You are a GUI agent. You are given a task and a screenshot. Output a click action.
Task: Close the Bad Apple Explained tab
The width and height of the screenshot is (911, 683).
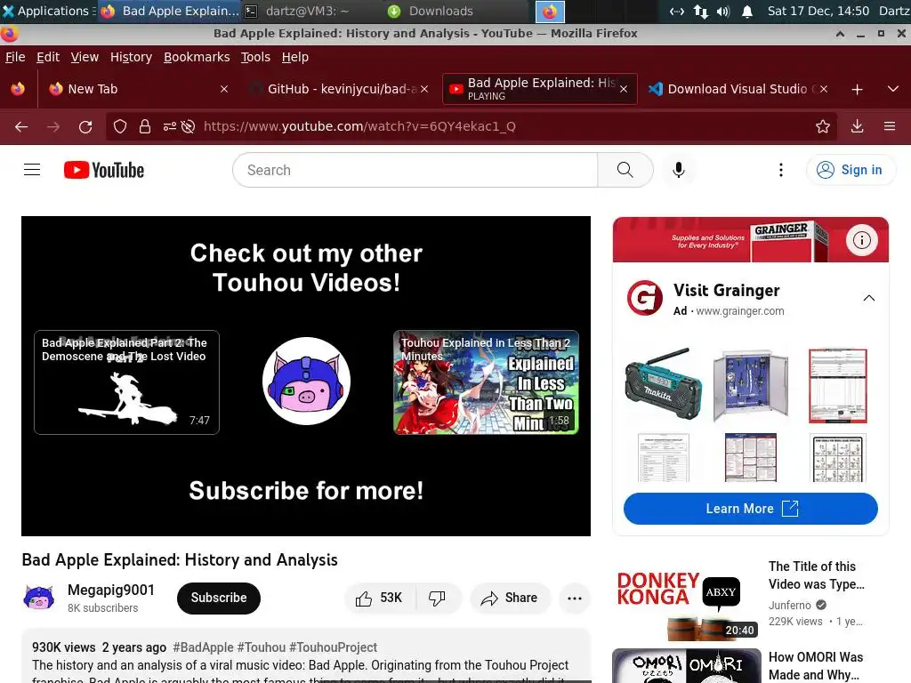coord(624,89)
